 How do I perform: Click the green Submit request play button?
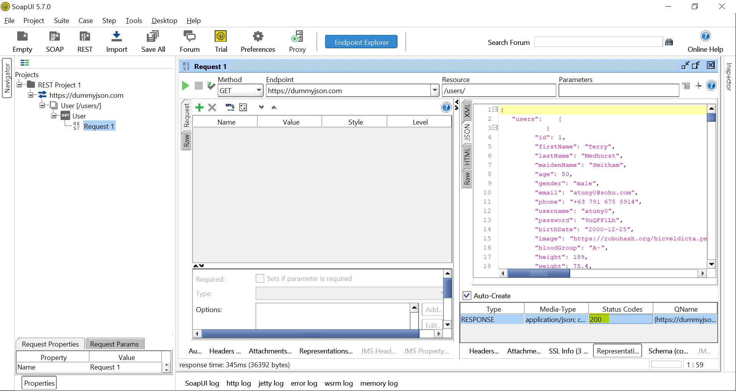pyautogui.click(x=185, y=85)
